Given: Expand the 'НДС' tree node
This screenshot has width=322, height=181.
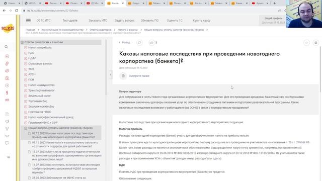Looking at the screenshot, I should tap(26, 53).
